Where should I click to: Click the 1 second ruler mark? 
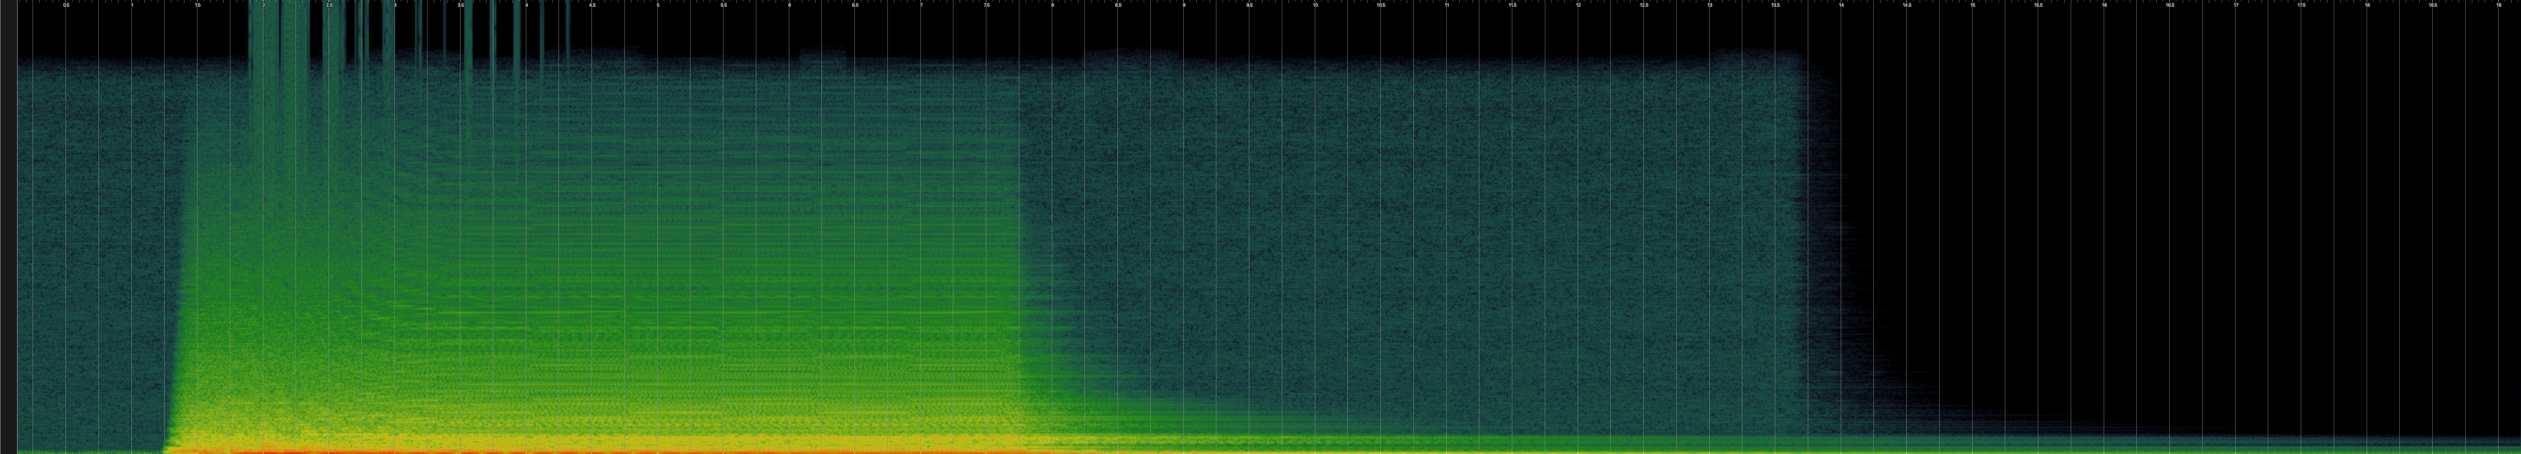click(x=132, y=5)
